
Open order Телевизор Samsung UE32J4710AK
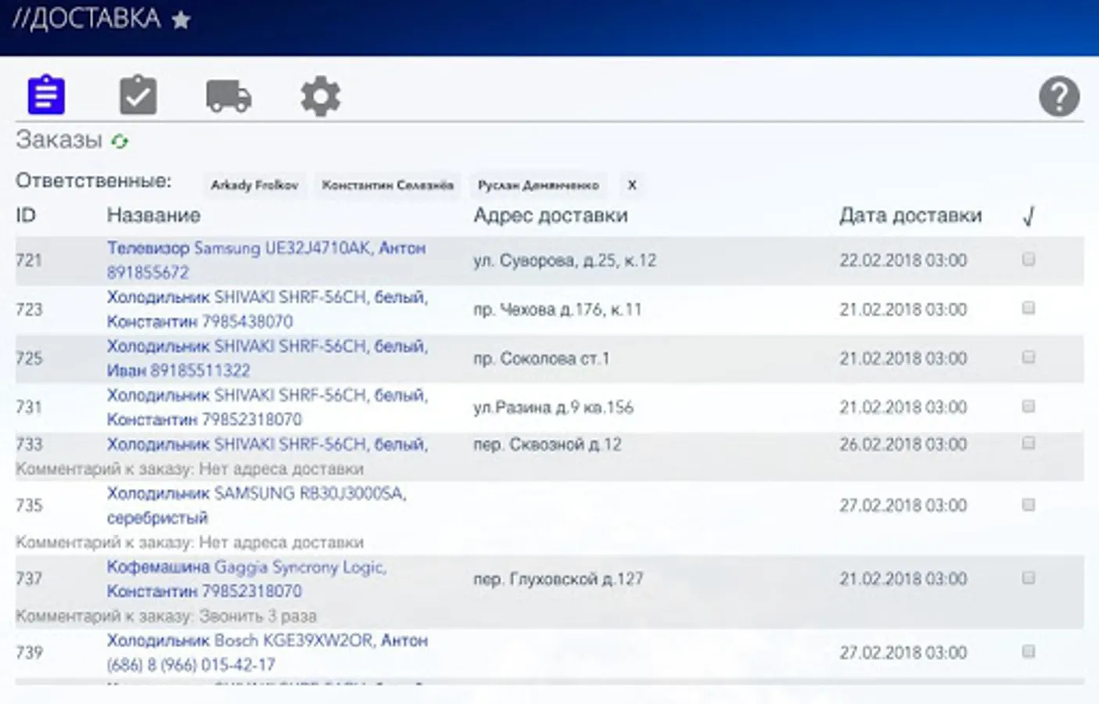coord(266,260)
